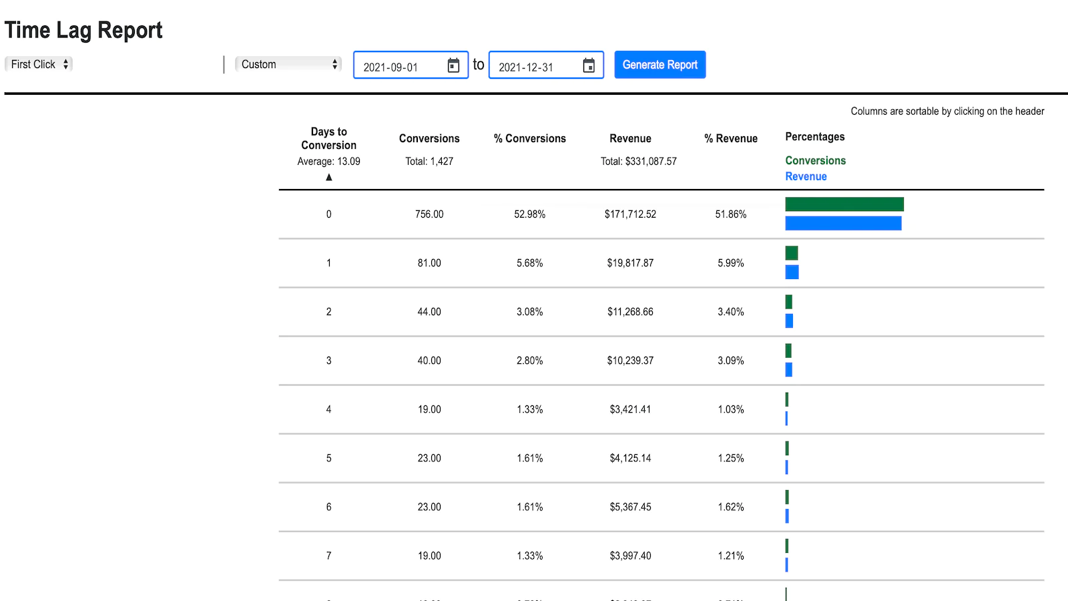The image size is (1068, 601).
Task: Click the green Conversions legend label
Action: click(815, 160)
